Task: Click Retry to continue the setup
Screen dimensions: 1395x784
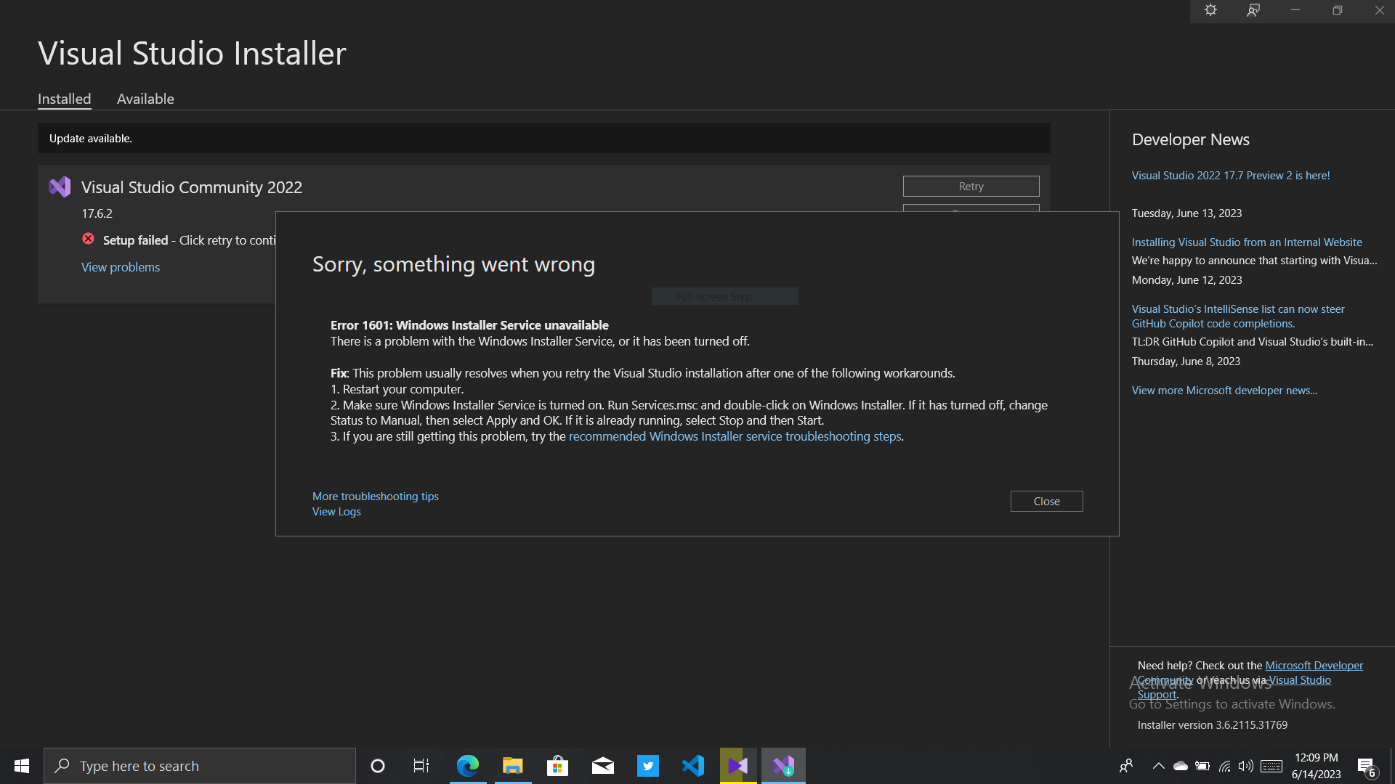Action: pos(971,186)
